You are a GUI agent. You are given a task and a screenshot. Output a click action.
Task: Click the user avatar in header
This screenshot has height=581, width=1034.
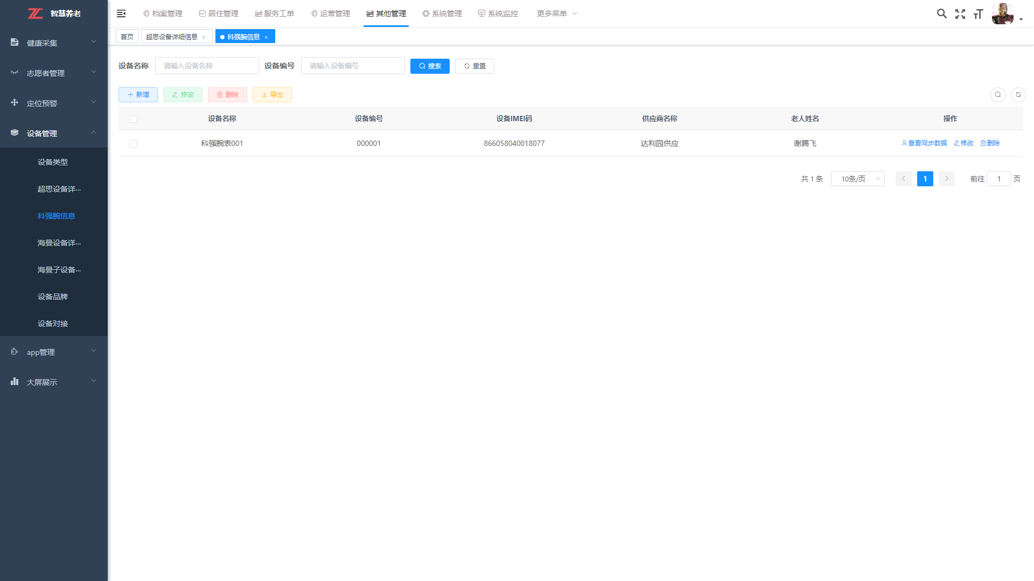1002,13
